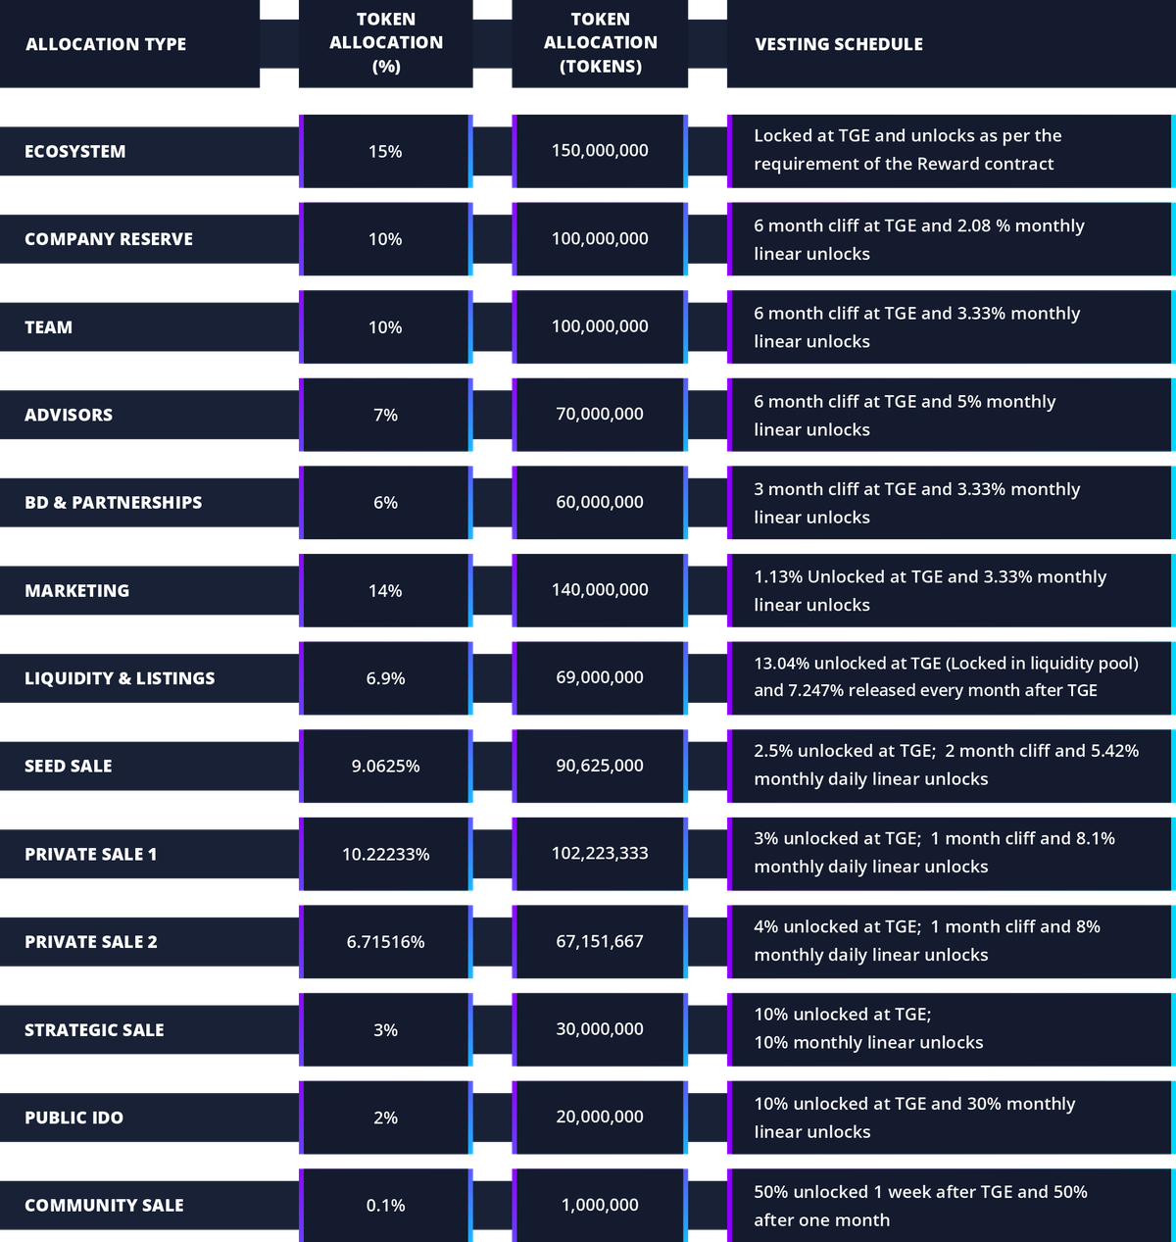Click the TEAM allocation type label
Screen dimensions: 1176x1242
tap(49, 327)
